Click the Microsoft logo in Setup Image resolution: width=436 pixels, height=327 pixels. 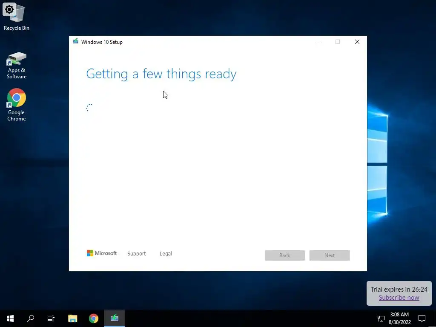(102, 253)
